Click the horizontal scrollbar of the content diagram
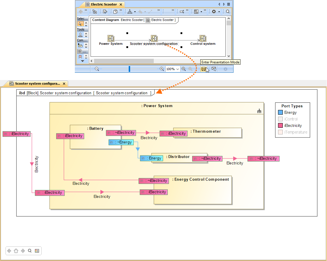Image resolution: width=327 pixels, height=261 pixels. tap(124, 61)
